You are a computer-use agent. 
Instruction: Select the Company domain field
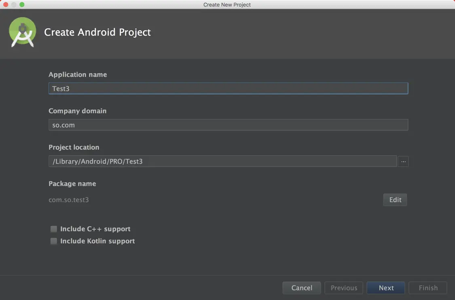[x=229, y=125]
